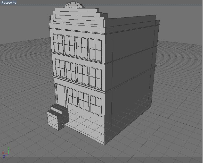Viewport: 203px width, 163px height.
Task: Click the Perspective viewport label
Action: (9, 3)
